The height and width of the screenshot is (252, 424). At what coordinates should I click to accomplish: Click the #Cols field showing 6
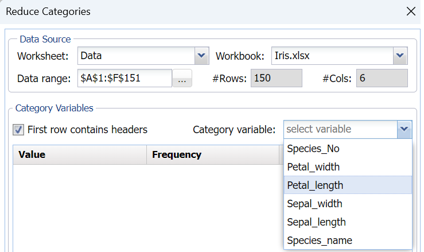pyautogui.click(x=382, y=79)
